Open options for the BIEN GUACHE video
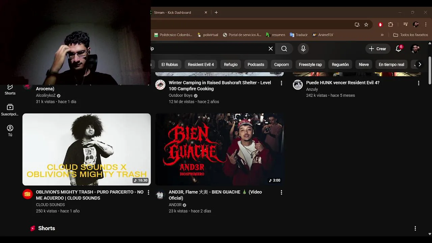432x243 pixels. (x=281, y=192)
